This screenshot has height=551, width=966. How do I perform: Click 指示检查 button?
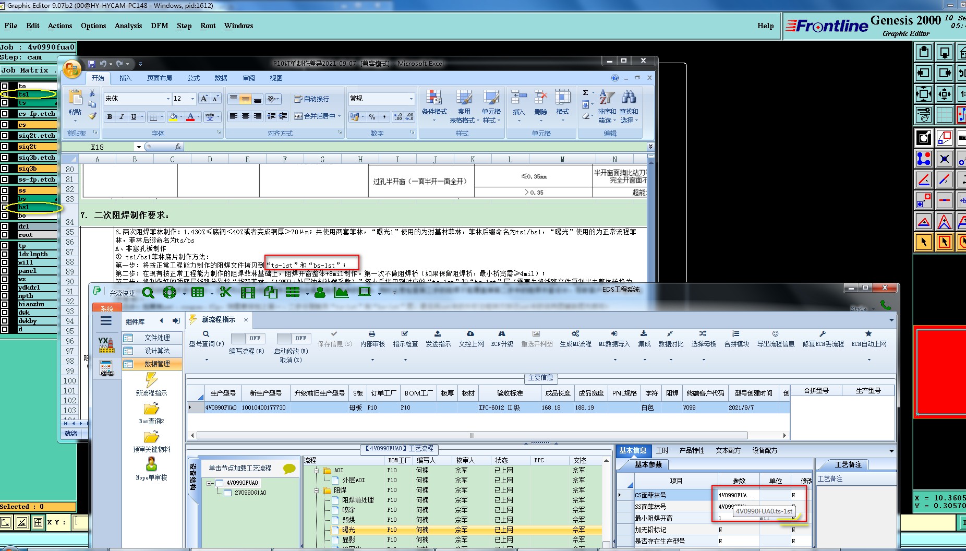(405, 339)
